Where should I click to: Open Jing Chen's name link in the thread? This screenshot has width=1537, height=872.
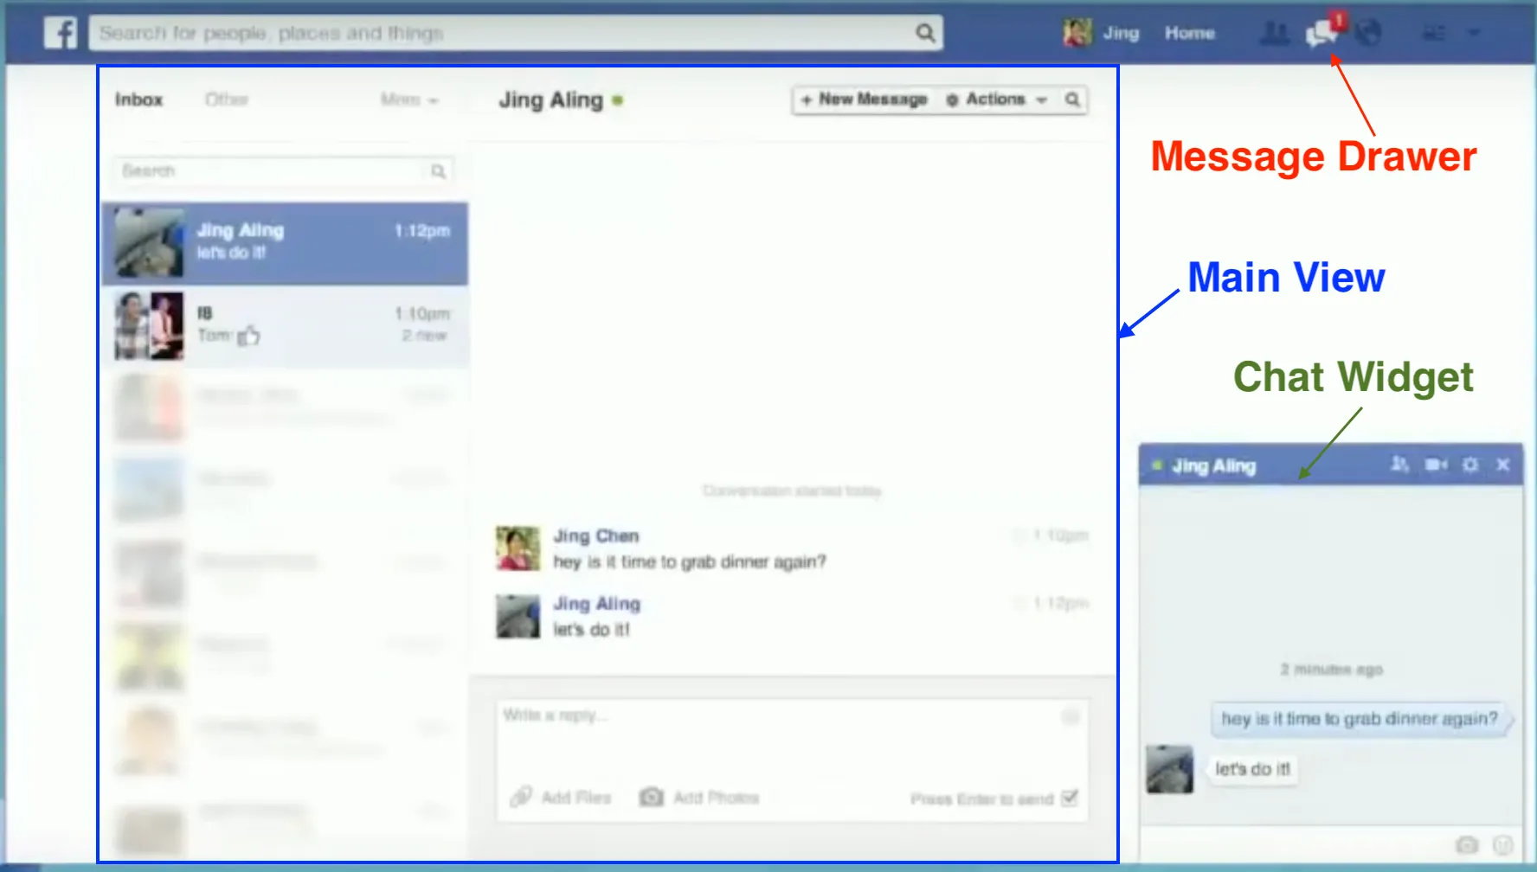click(596, 536)
